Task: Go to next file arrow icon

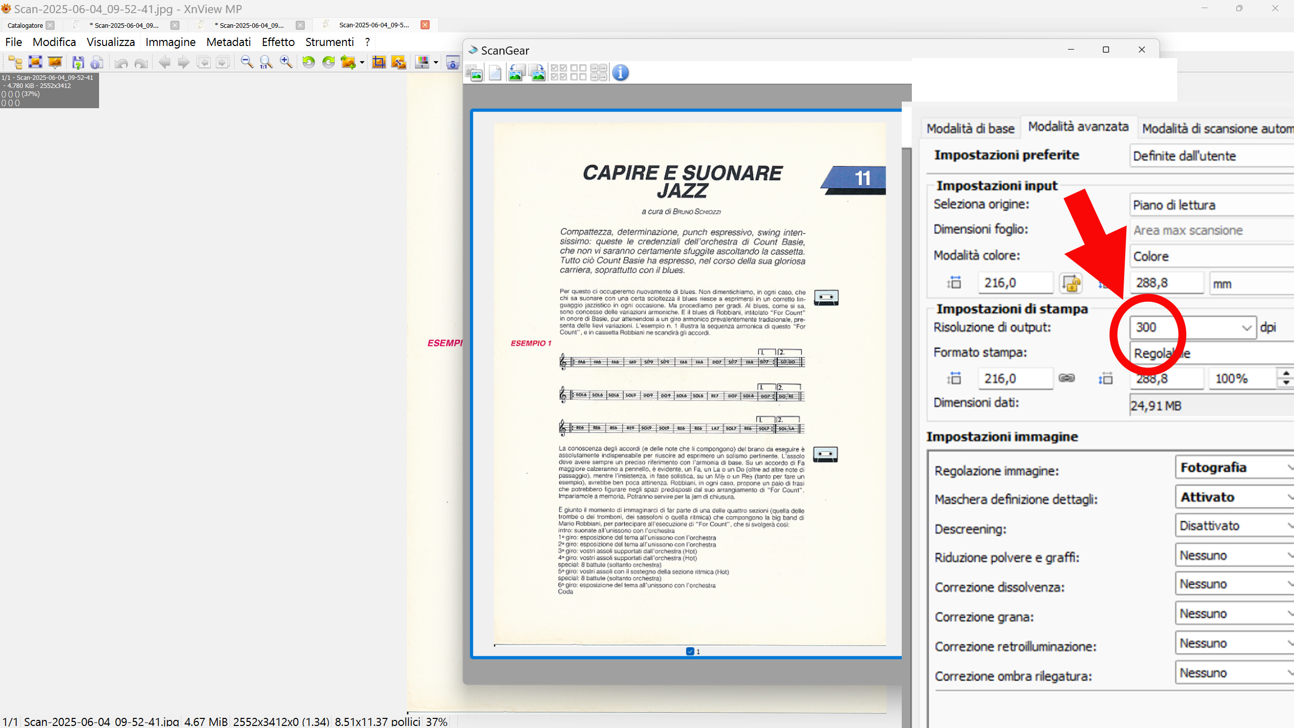Action: click(x=183, y=62)
